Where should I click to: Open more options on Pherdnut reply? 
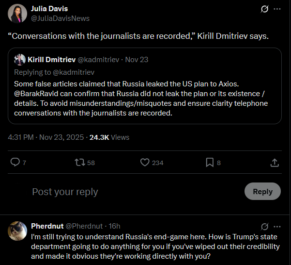click(x=277, y=226)
